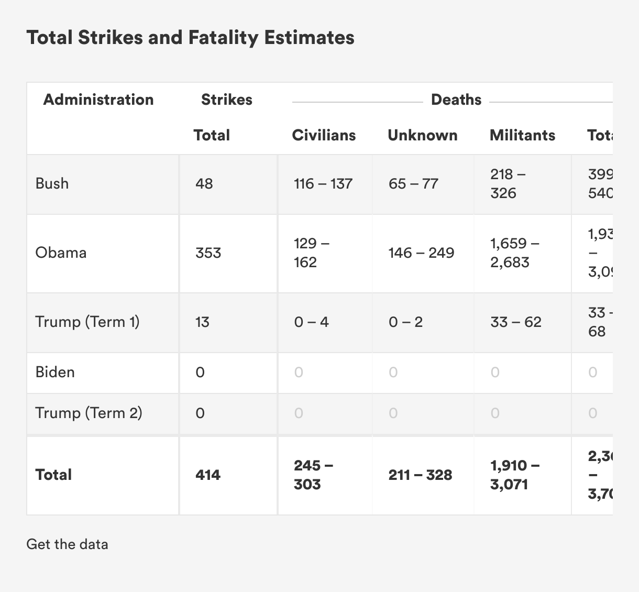This screenshot has height=592, width=639.
Task: Select Bush civilians cell 116 – 137
Action: click(x=323, y=184)
